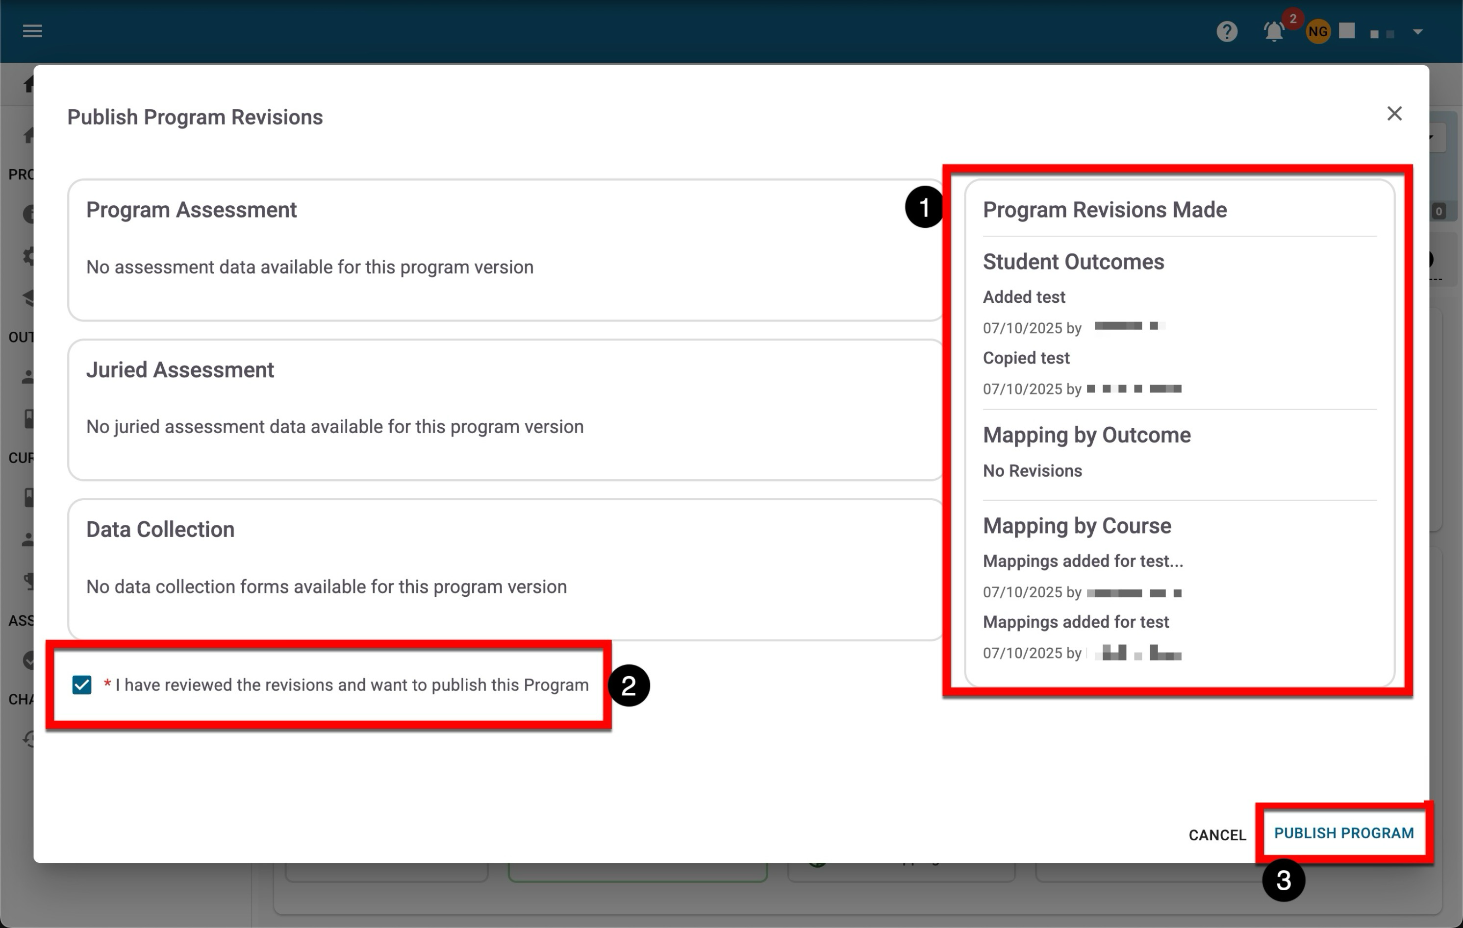Click the Publish Program button
This screenshot has width=1463, height=928.
tap(1343, 833)
